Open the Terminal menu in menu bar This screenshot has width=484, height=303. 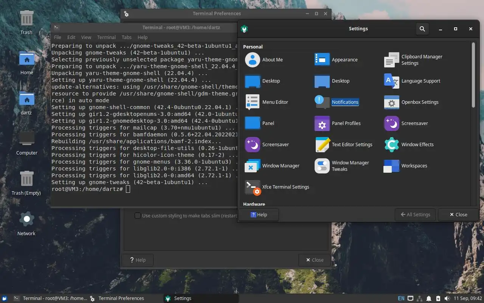coord(106,37)
